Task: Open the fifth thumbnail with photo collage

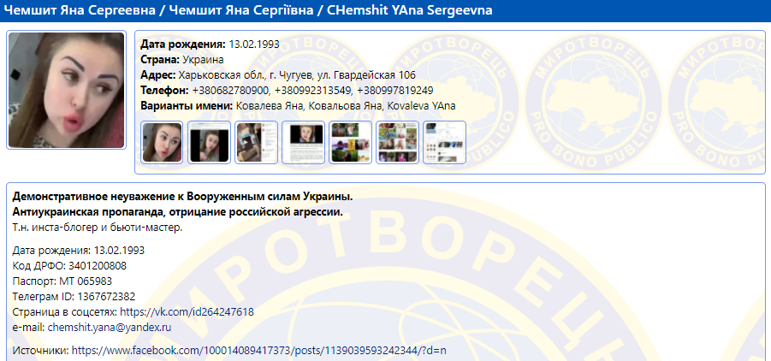Action: (350, 142)
